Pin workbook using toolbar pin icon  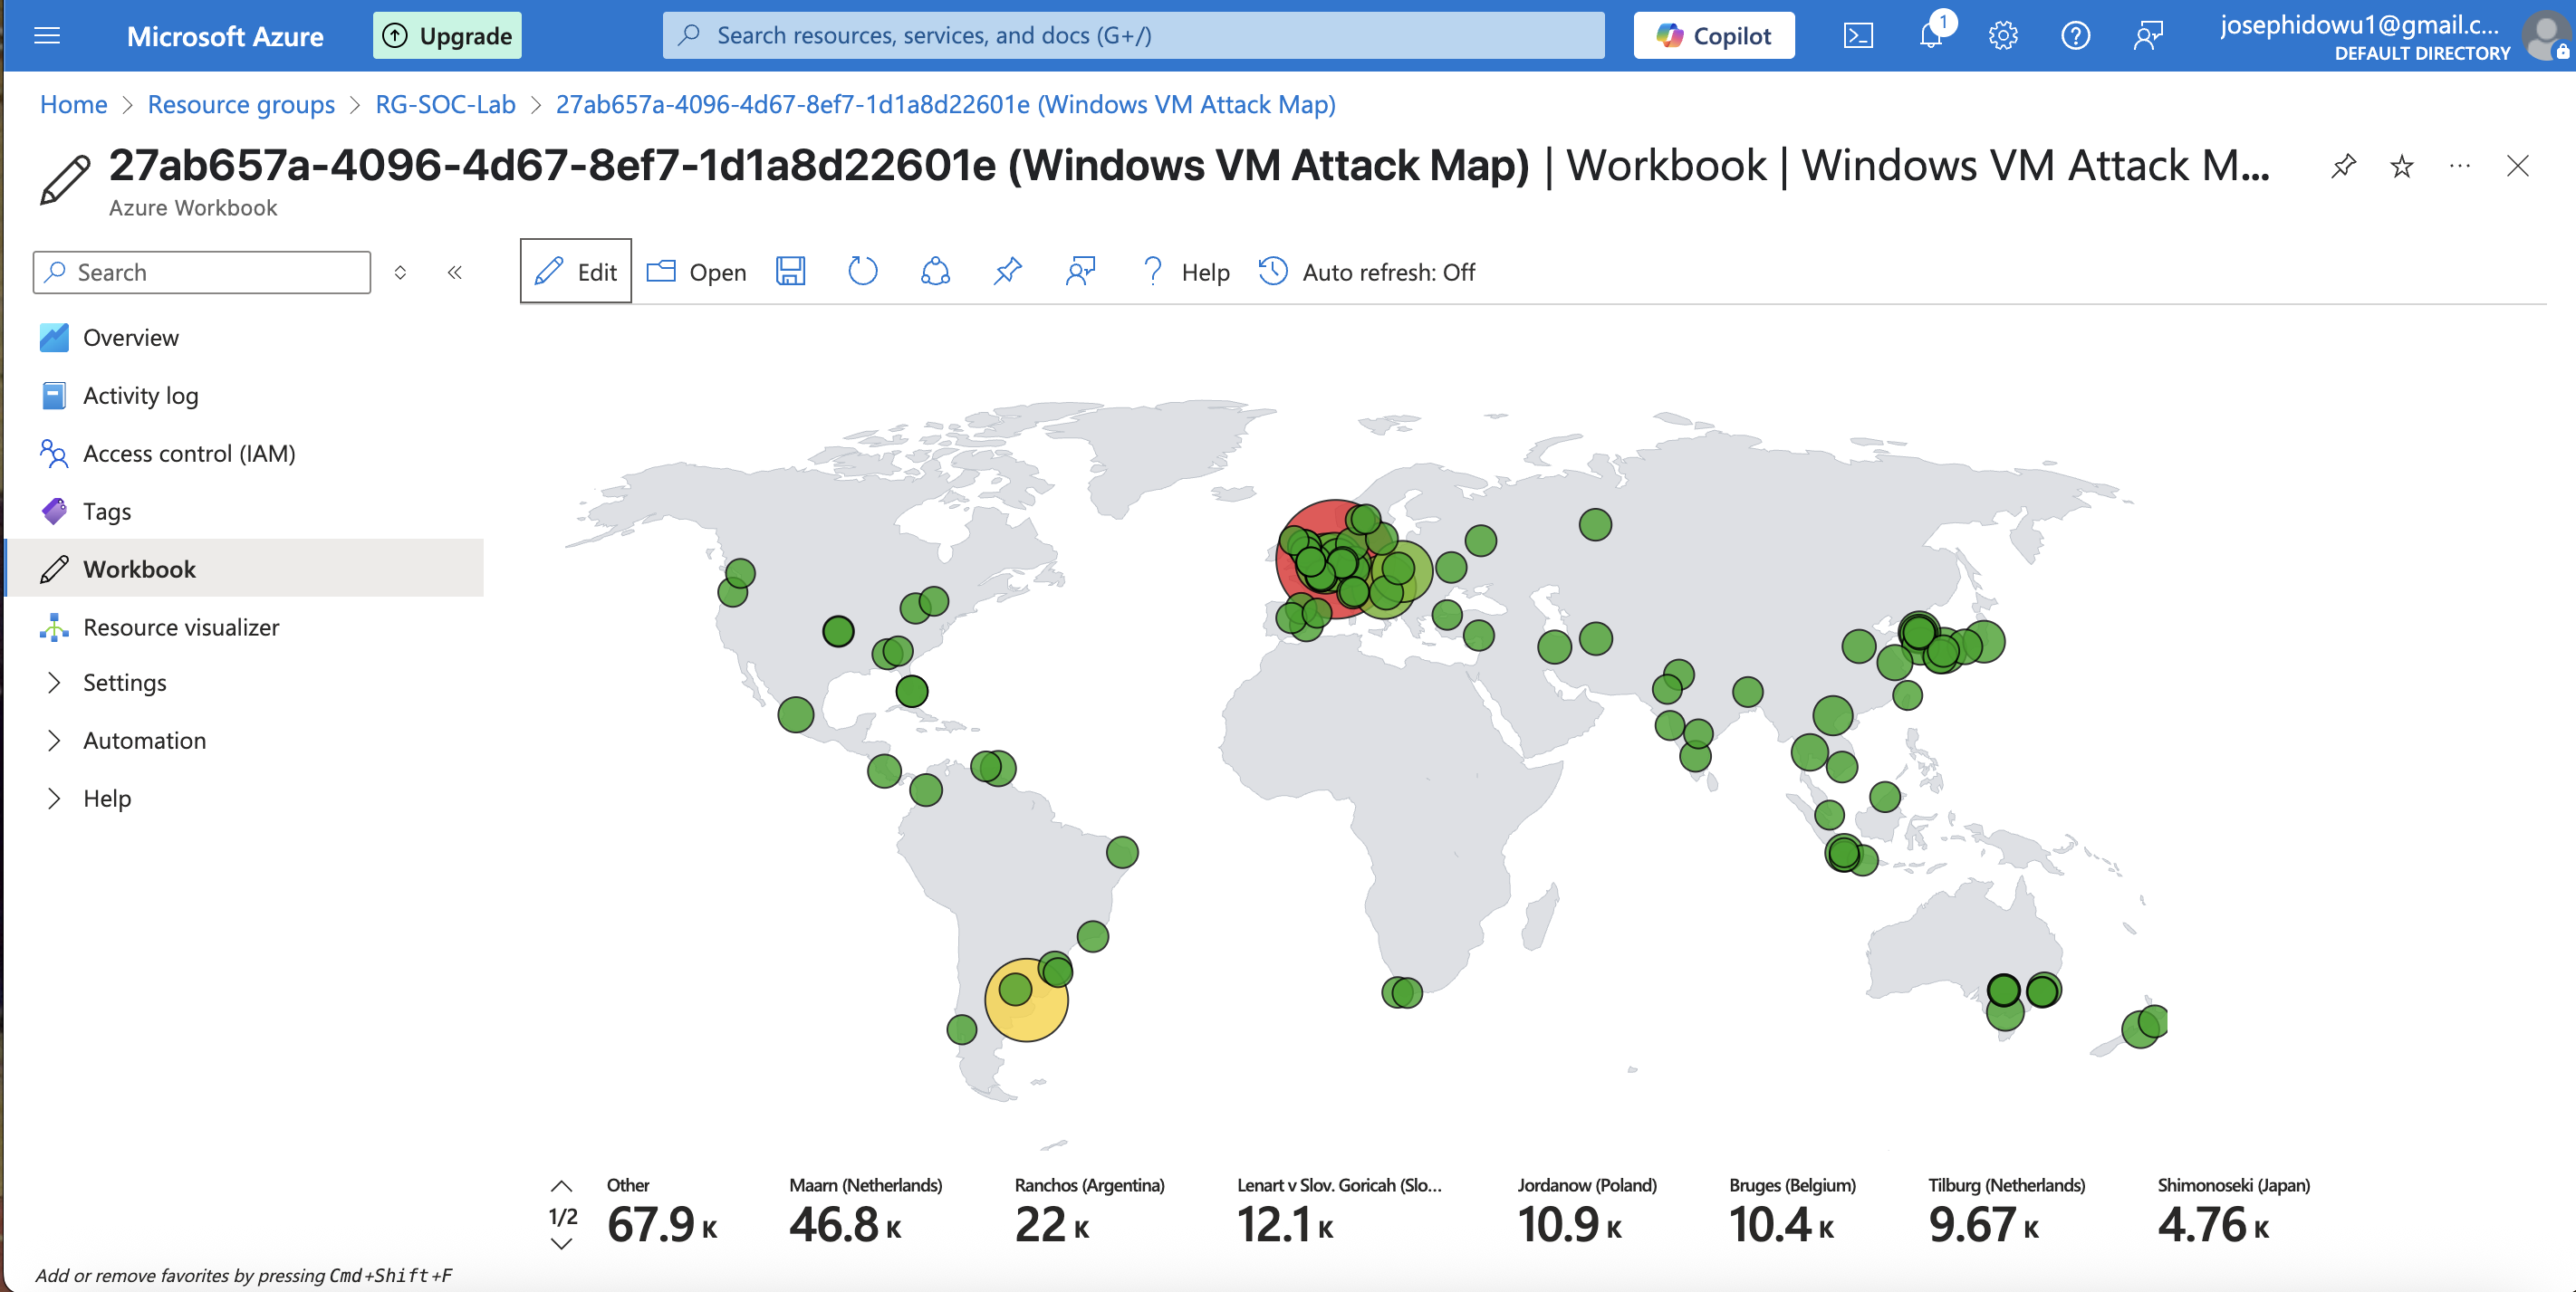click(x=1007, y=272)
